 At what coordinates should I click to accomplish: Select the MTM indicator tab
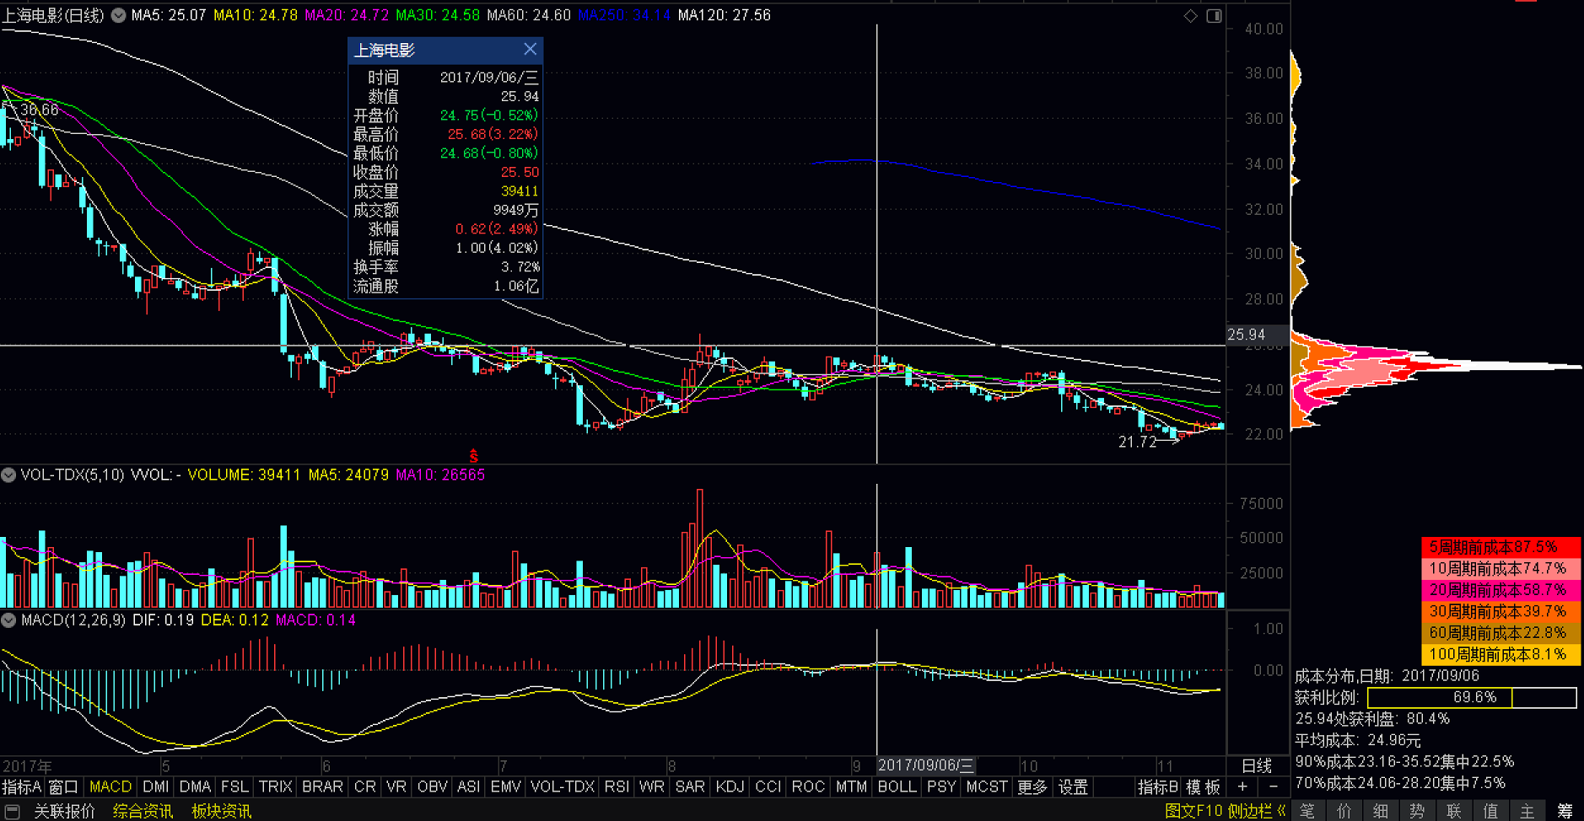click(x=851, y=786)
